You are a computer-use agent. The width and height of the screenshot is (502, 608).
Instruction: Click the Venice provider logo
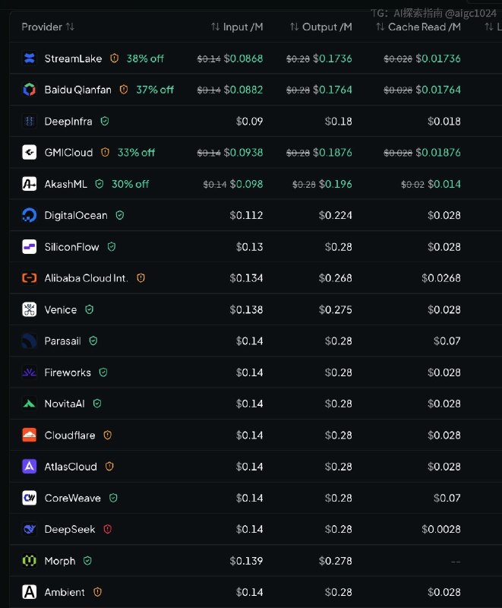point(30,309)
